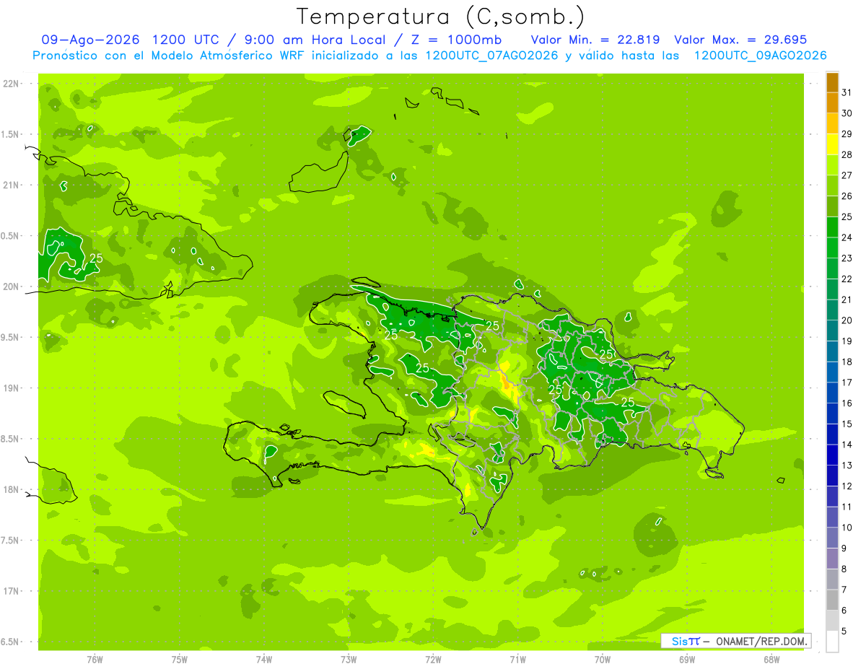Click the yellow swatch between legend values 28 and 29
Screen dimensions: 866x669
pyautogui.click(x=832, y=144)
